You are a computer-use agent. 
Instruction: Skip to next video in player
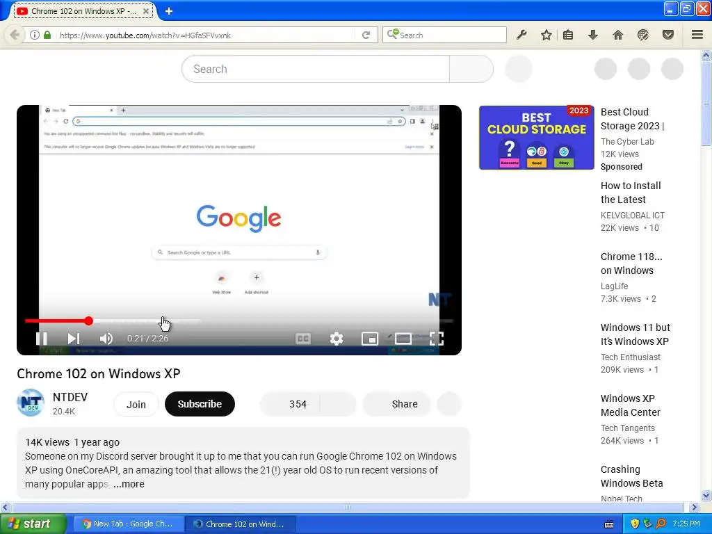point(74,339)
